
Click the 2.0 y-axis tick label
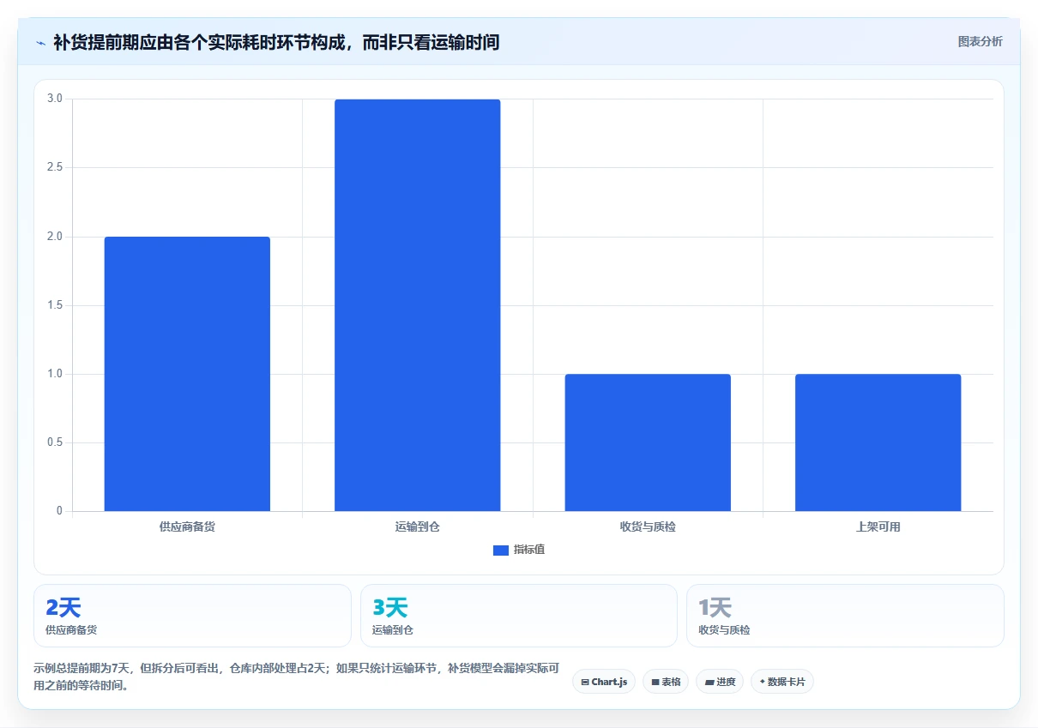(x=55, y=237)
